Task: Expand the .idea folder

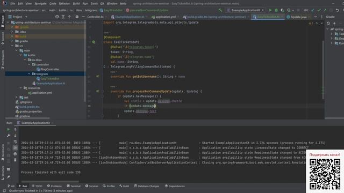Action: [12, 32]
